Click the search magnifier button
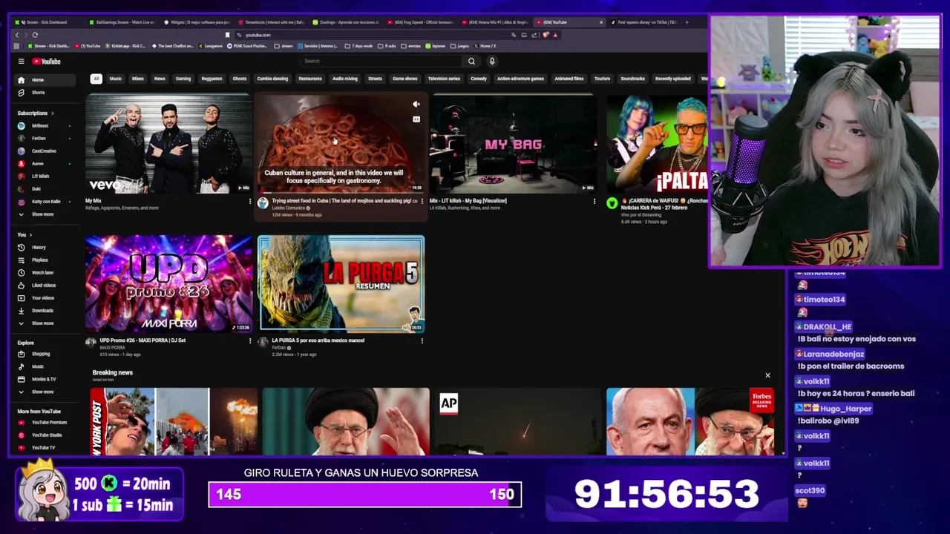The height and width of the screenshot is (534, 950). coord(471,62)
